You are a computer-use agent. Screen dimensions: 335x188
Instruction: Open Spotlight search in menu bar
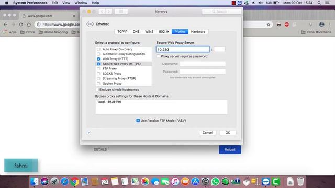[x=319, y=3]
